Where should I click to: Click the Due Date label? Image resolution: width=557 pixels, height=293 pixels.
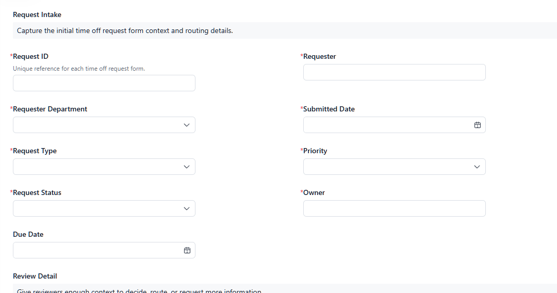(28, 234)
